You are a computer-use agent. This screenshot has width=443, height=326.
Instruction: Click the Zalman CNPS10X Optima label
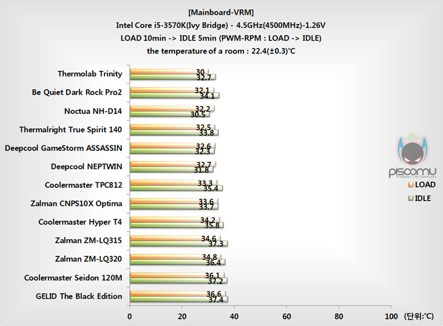point(76,204)
